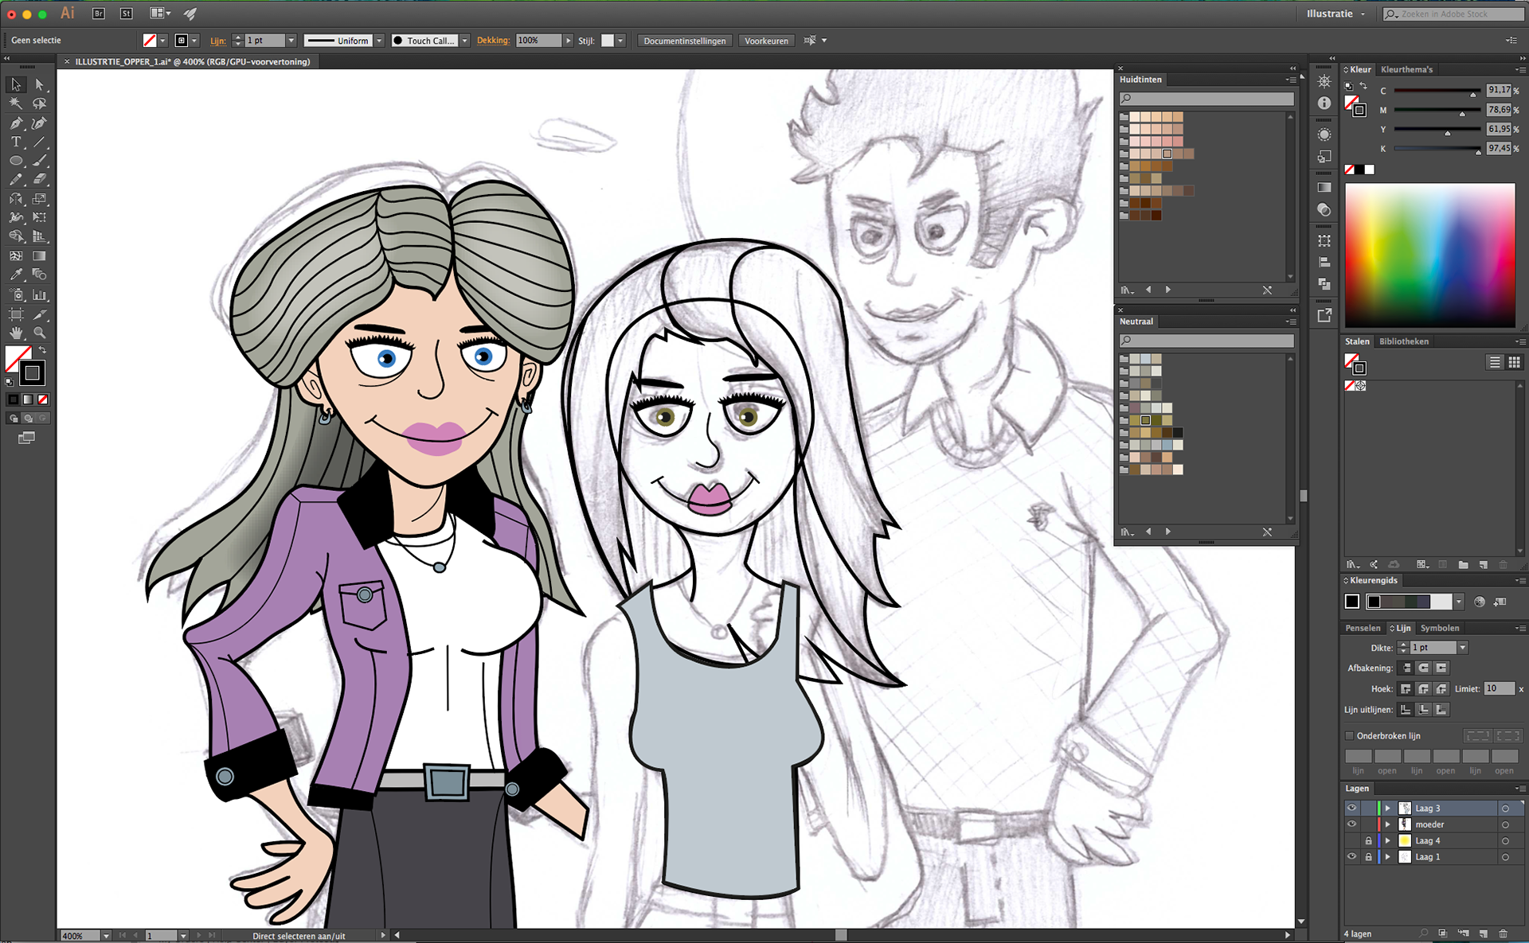Select the Pen tool

click(16, 123)
